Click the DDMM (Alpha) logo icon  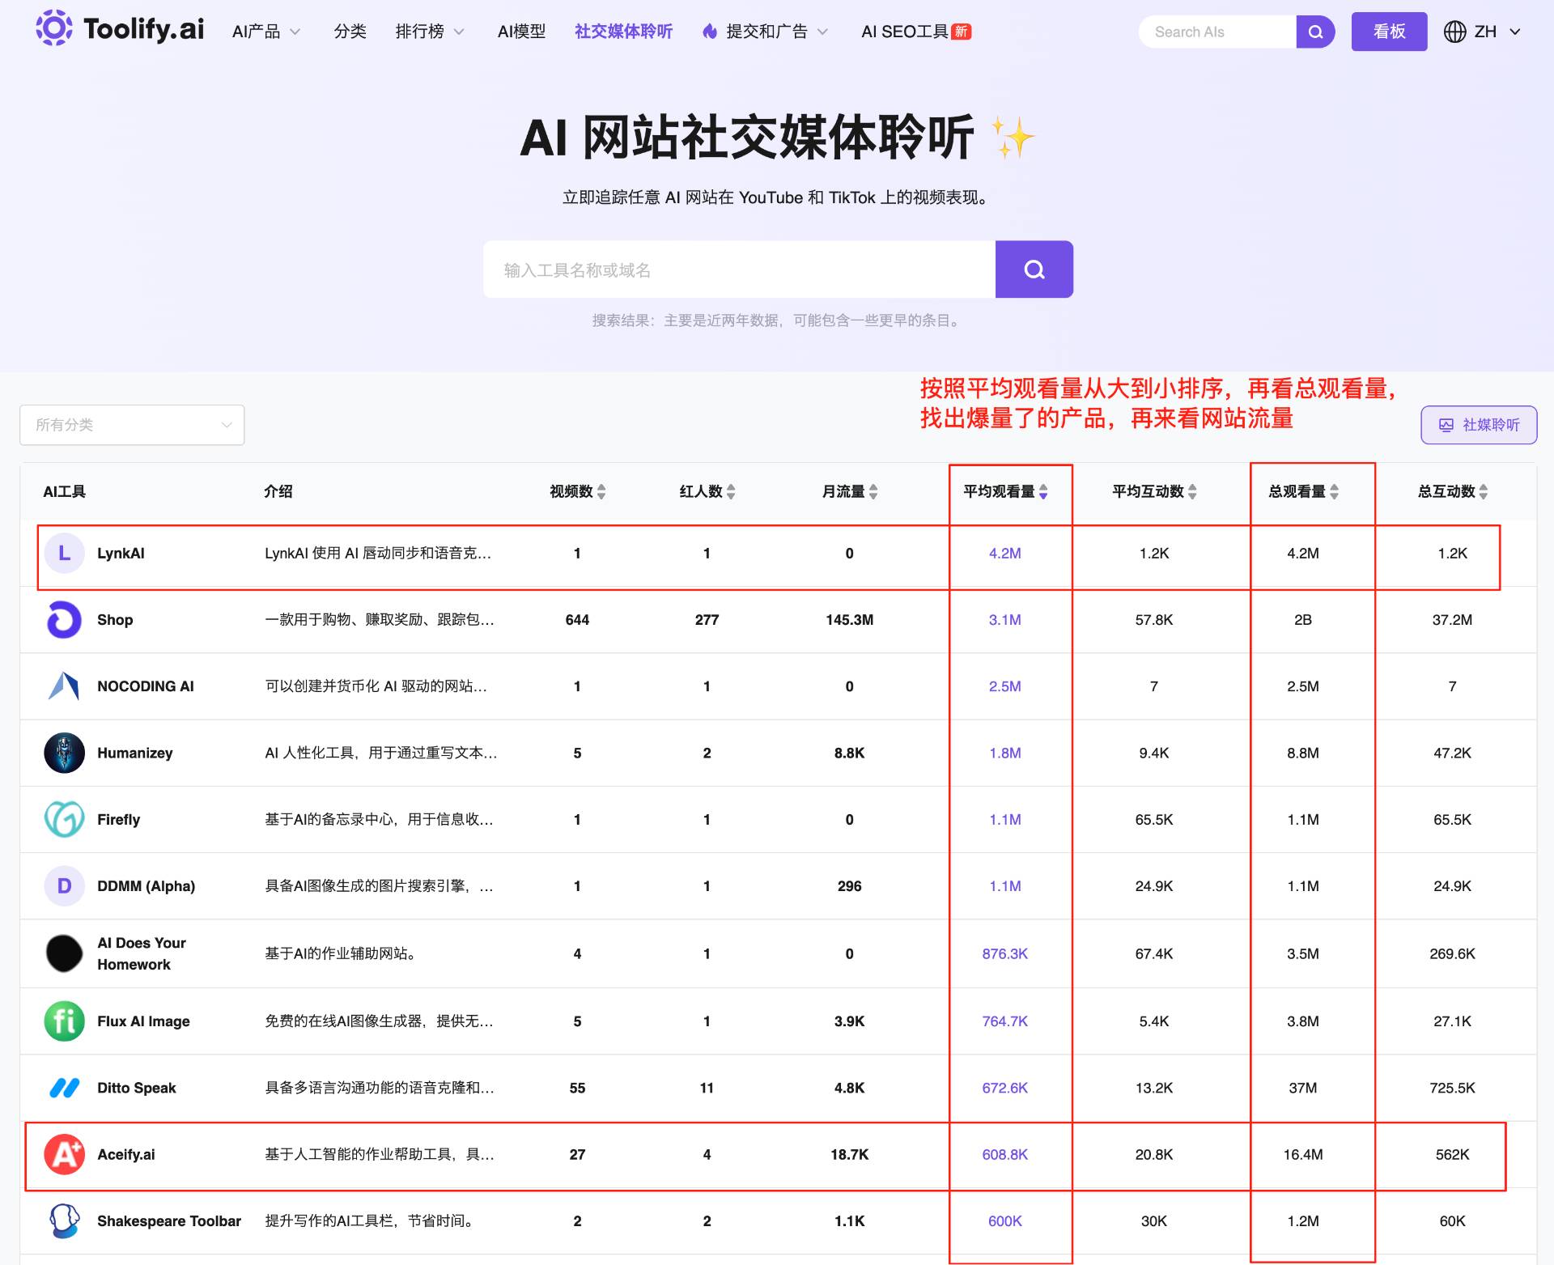coord(65,886)
